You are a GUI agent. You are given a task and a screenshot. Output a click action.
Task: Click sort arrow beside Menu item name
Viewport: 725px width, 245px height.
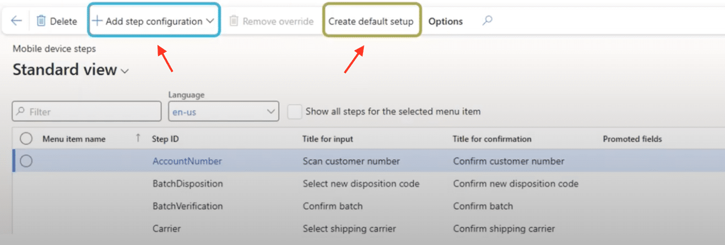point(138,139)
